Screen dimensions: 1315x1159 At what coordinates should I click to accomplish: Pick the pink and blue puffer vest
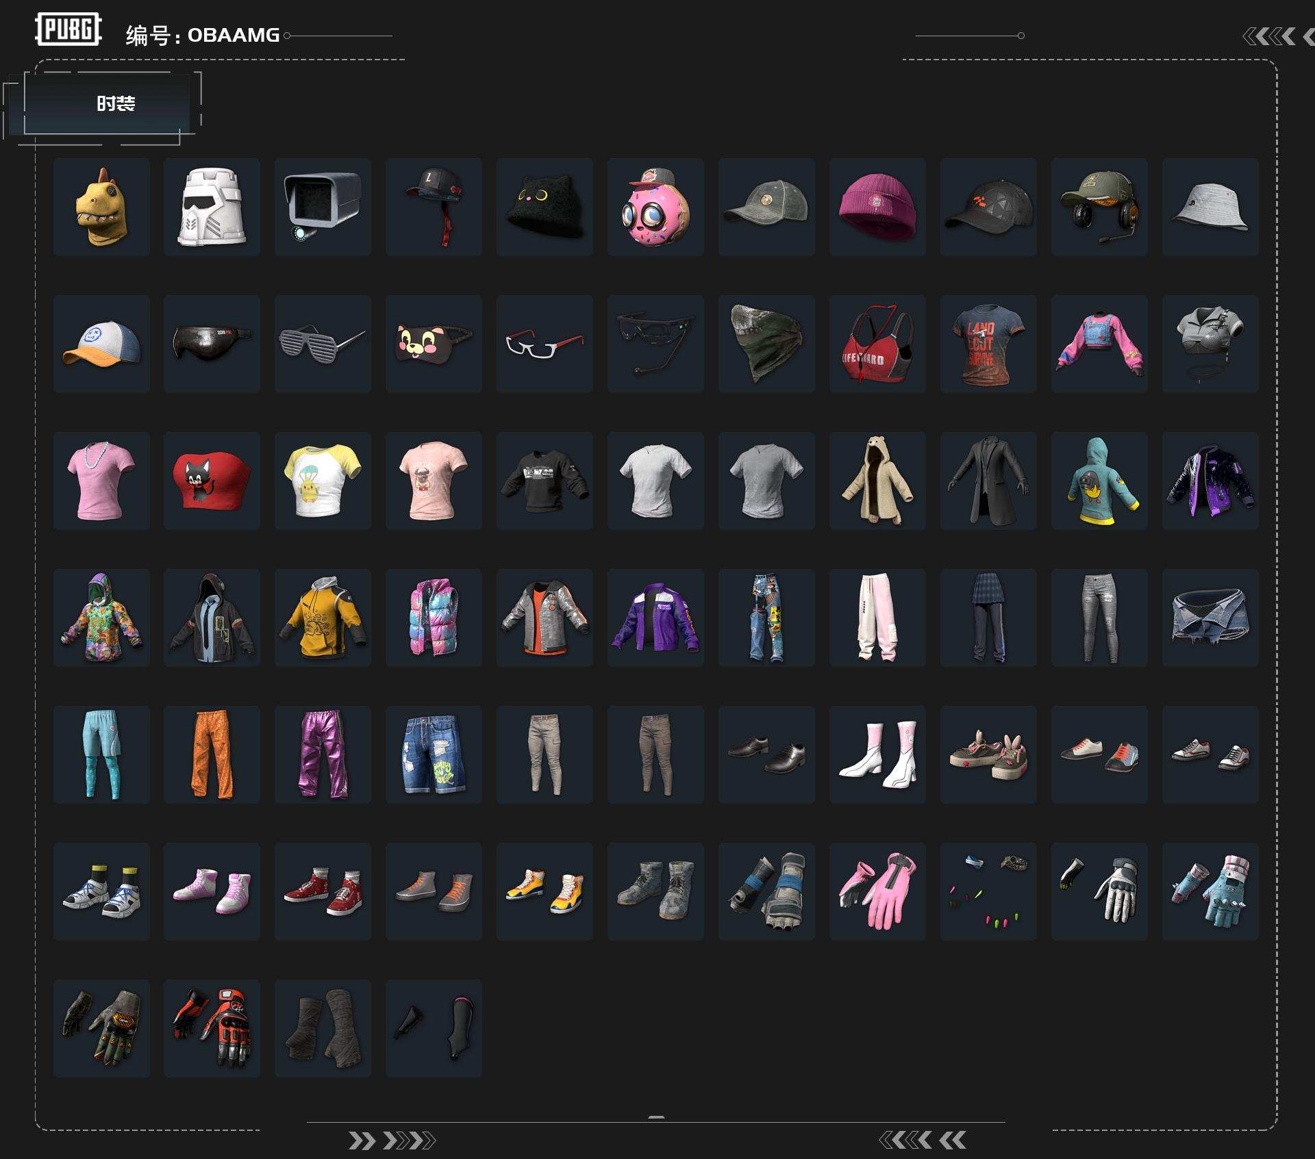(x=434, y=617)
